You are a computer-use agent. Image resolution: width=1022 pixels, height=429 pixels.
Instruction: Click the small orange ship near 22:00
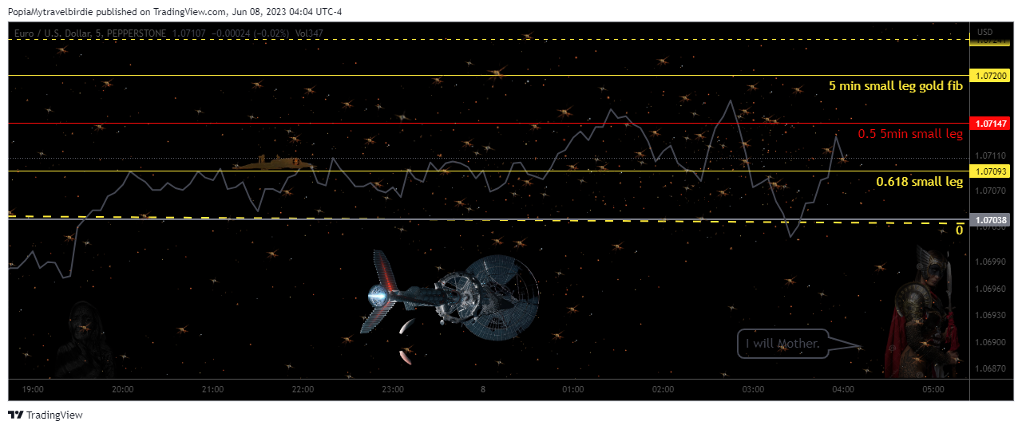pyautogui.click(x=273, y=163)
